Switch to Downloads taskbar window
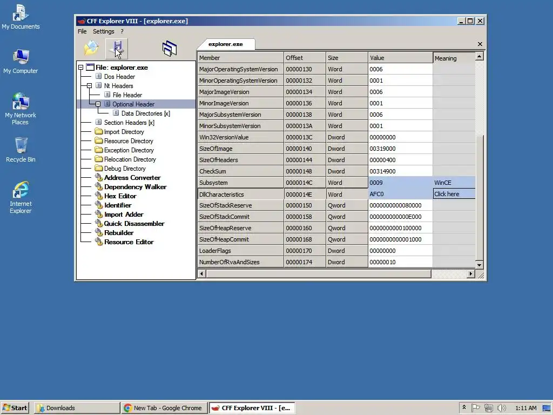 point(77,408)
